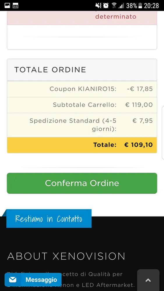
Task: Tap the 20:28 clock in the status bar
Action: 151,6
